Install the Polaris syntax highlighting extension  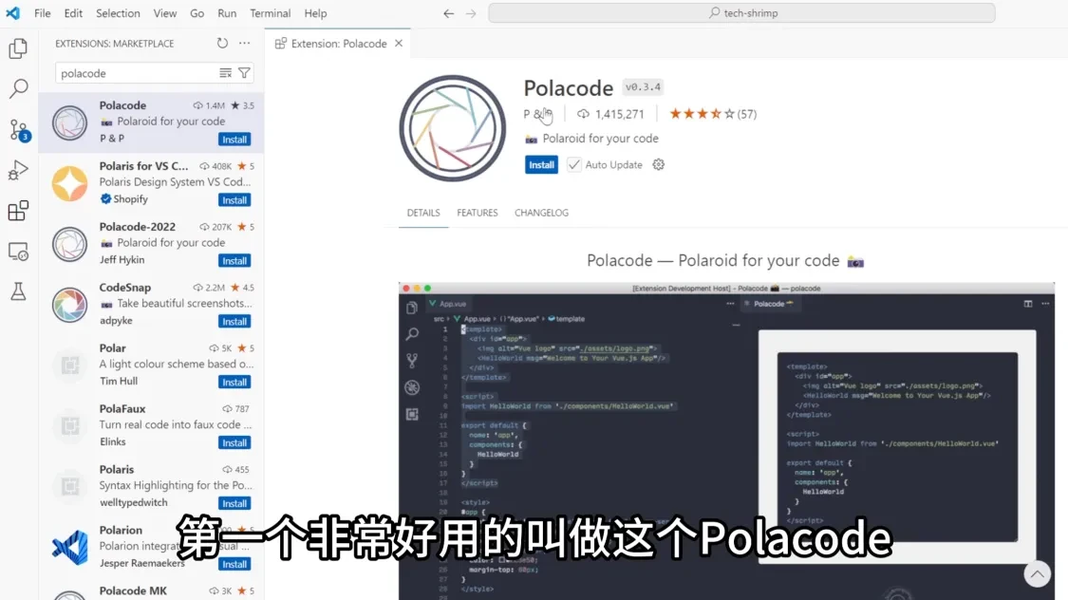pos(234,502)
